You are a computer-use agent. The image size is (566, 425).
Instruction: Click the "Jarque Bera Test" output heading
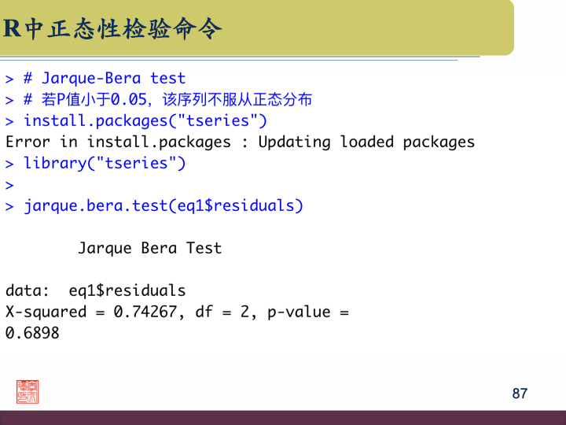pyautogui.click(x=149, y=248)
